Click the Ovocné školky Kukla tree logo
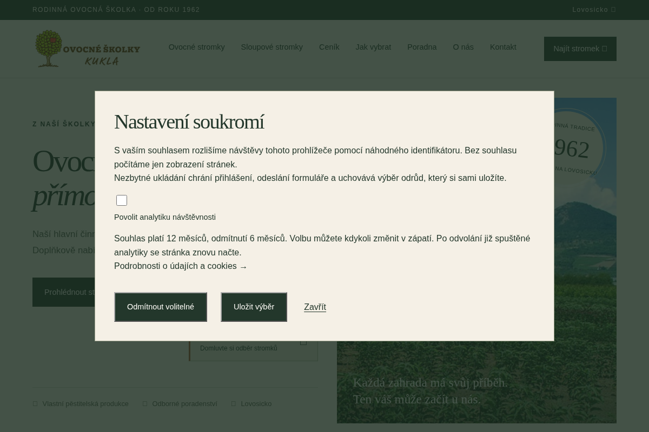649x432 pixels. [x=87, y=49]
